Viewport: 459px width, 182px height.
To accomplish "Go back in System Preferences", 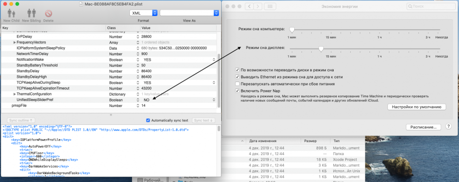I will pyautogui.click(x=249, y=6).
